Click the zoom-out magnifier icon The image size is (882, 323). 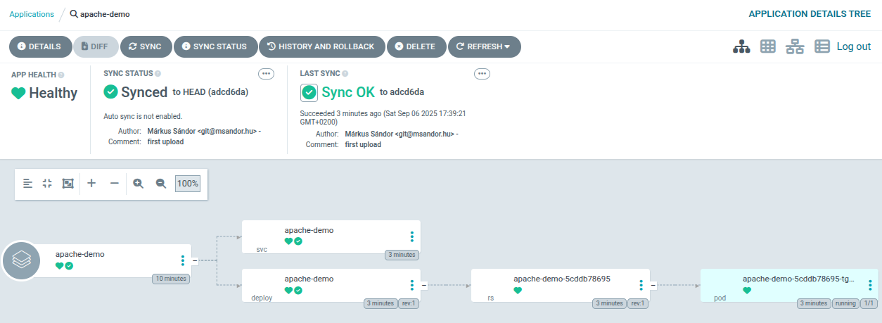[x=161, y=183]
